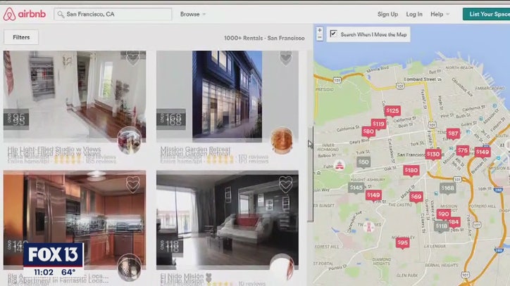Click the $168 price tag on Mission Garden Retreat
The width and height of the screenshot is (510, 286).
coord(171,119)
